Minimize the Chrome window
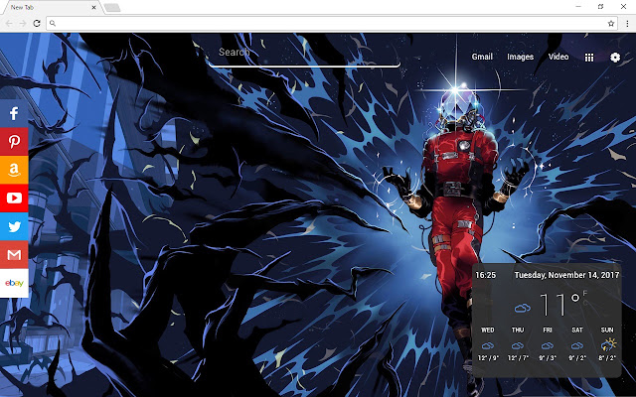636x397 pixels. 578,7
